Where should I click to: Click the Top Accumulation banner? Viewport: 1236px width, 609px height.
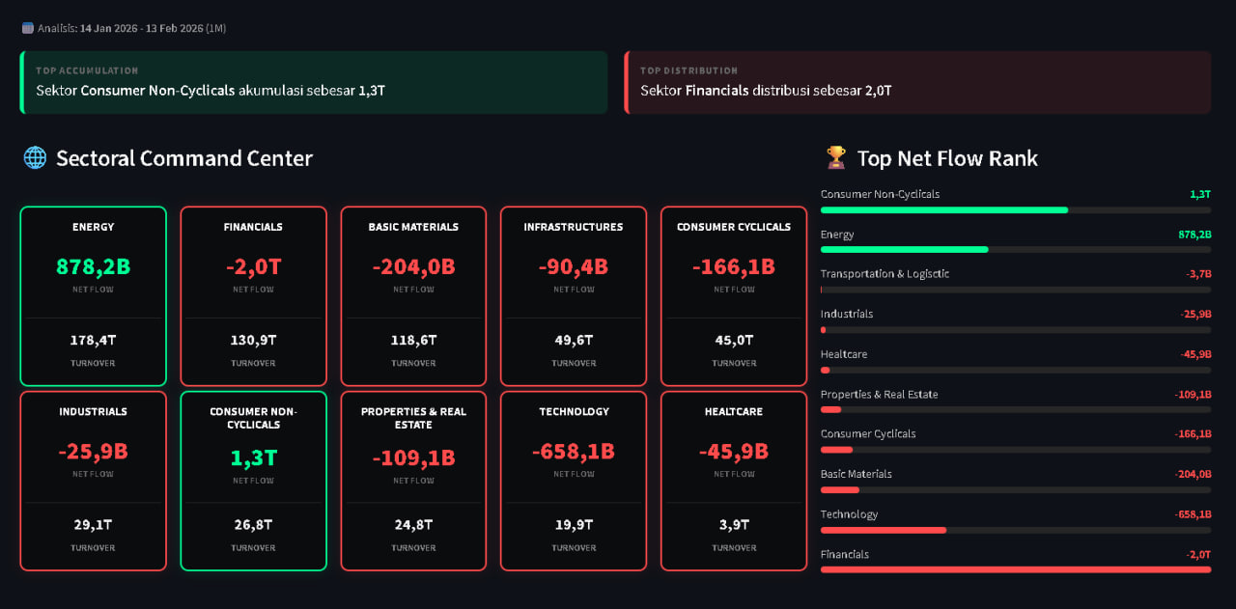click(x=314, y=82)
